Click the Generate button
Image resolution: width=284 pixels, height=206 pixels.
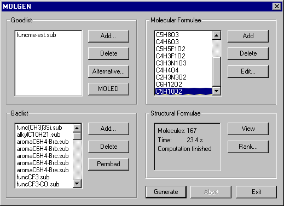coord(166,192)
